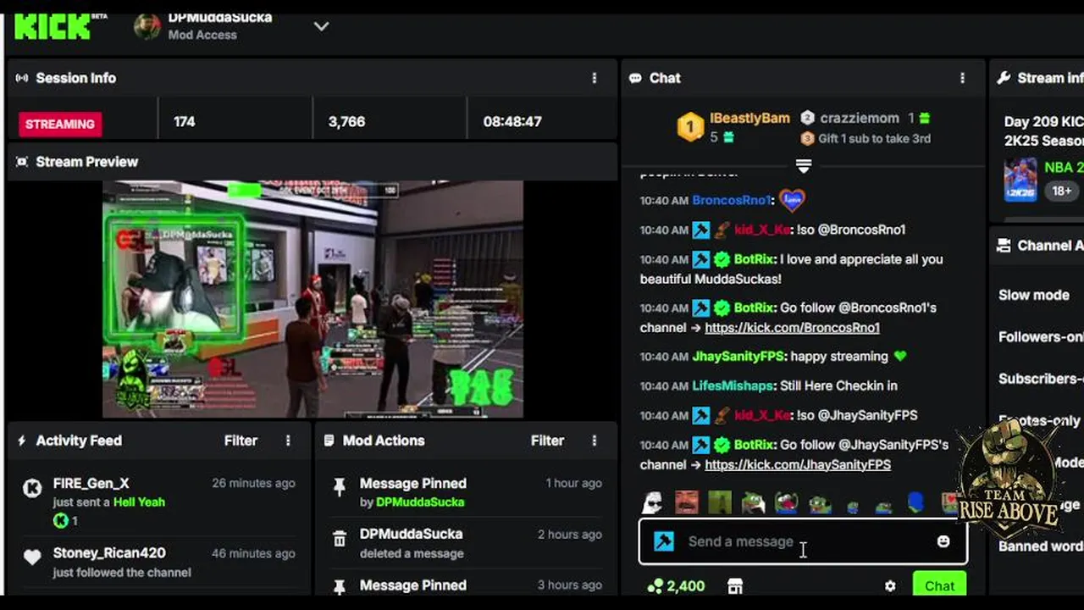
Task: Open the kick.com/BroncosRno1 link
Action: point(792,328)
